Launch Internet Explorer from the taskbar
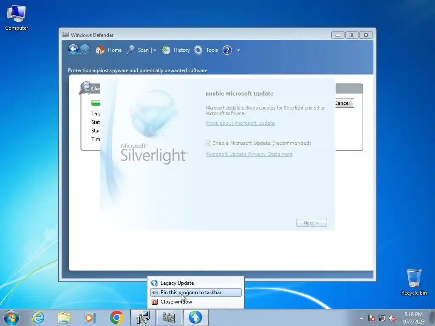This screenshot has width=435, height=326. [x=38, y=318]
